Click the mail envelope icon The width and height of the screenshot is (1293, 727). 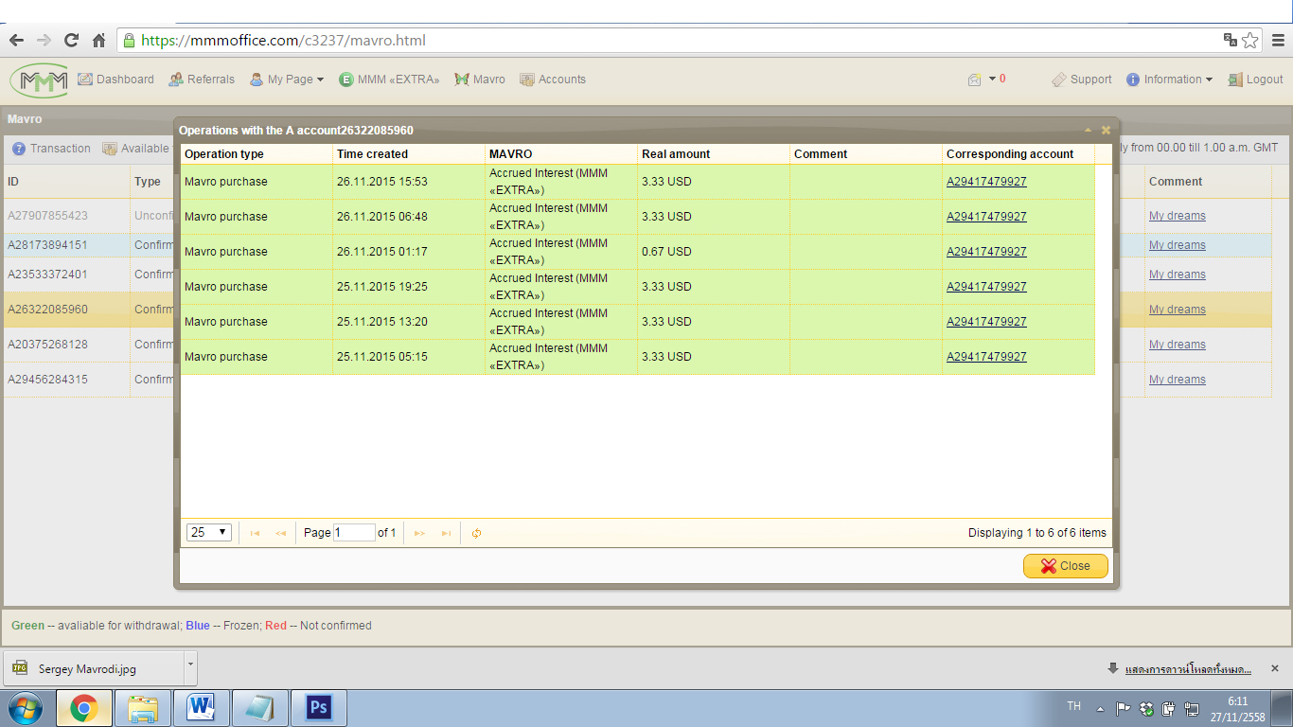974,80
